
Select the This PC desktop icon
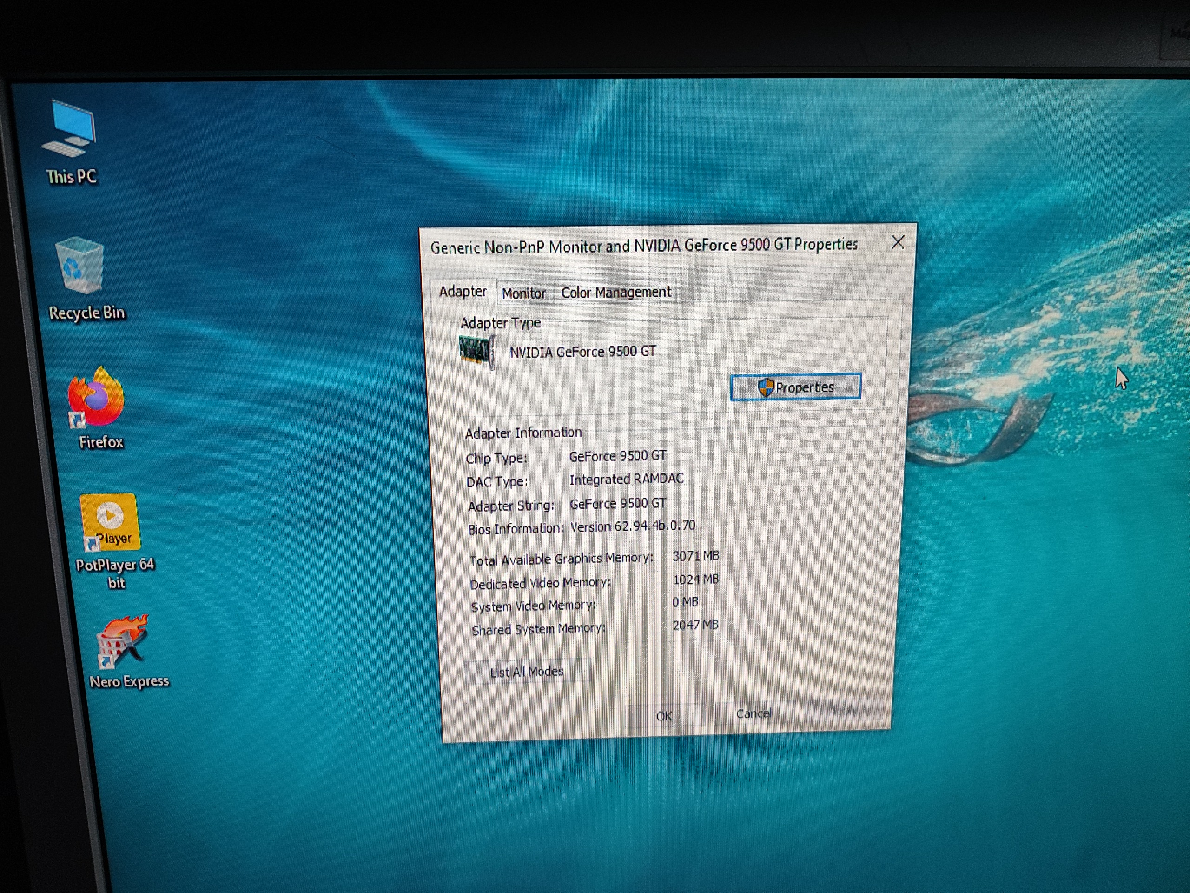click(71, 143)
